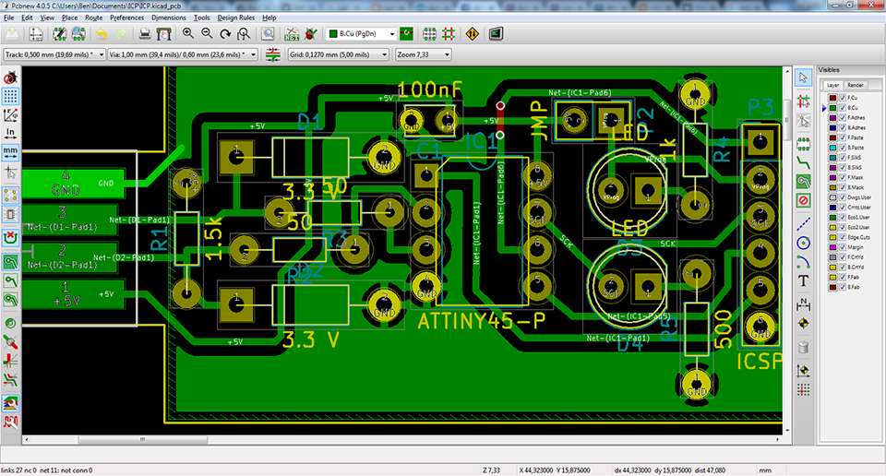Click the Plot icon in toolbar
This screenshot has width=886, height=476.
click(164, 34)
